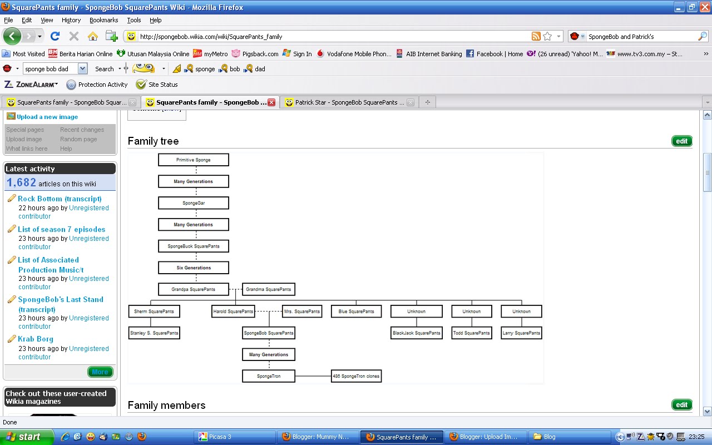This screenshot has height=445, width=712.
Task: Go back with the green Back arrow
Action: (x=12, y=36)
